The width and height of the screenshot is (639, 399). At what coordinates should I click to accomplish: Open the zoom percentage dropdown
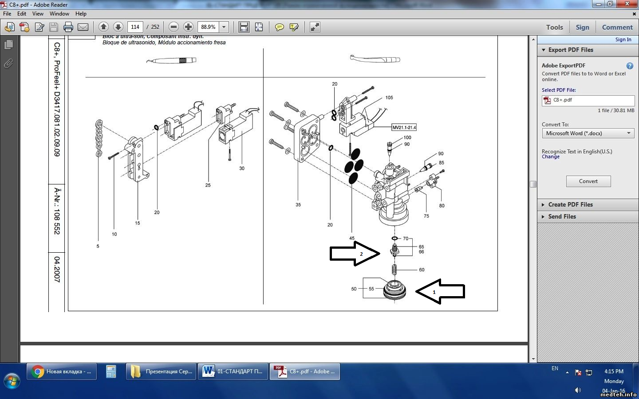224,27
